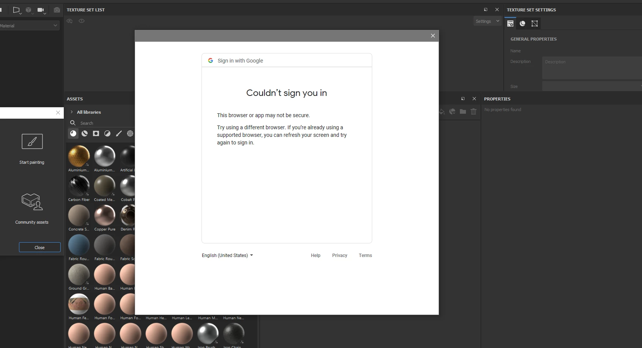Undock the Assets panel float icon

tap(463, 99)
